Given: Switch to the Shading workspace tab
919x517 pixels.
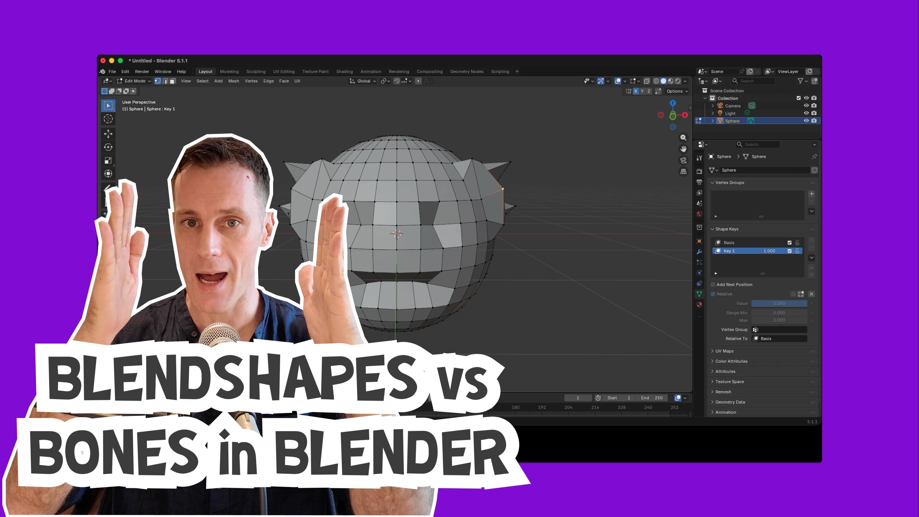Looking at the screenshot, I should tap(344, 72).
